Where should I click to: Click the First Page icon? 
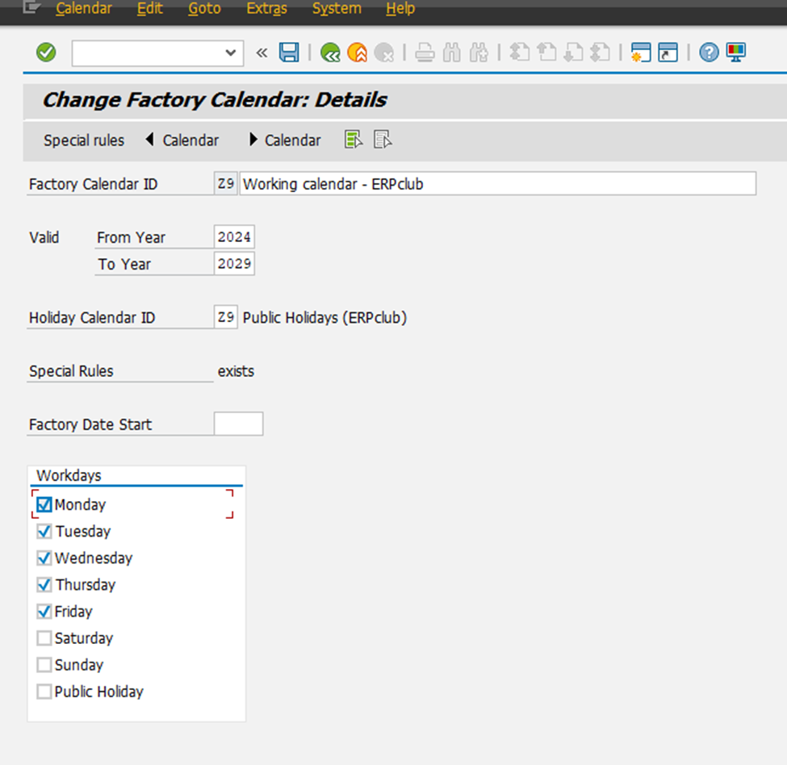pos(520,52)
